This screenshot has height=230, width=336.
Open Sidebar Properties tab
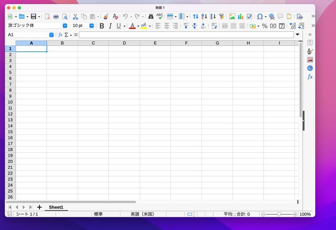point(310,42)
